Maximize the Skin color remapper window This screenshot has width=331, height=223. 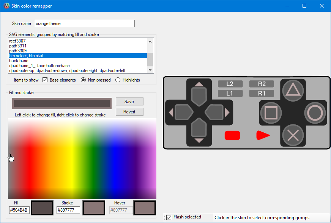click(x=304, y=6)
